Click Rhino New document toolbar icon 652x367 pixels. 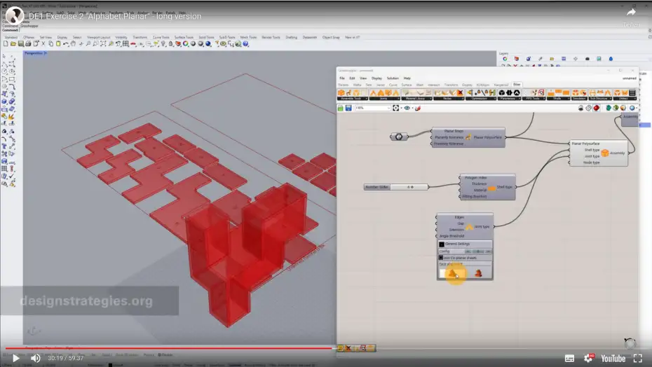[6, 43]
